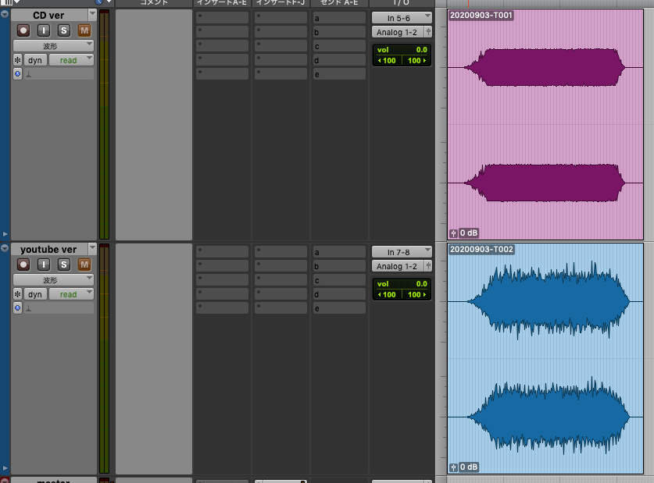Mute the youtube ver track
654x483 pixels.
click(x=84, y=265)
